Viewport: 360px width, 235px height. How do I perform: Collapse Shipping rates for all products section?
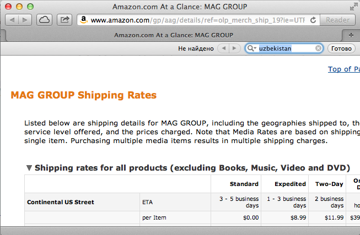29,168
